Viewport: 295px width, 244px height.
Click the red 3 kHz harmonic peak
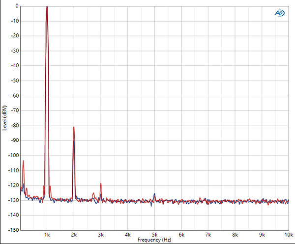(x=101, y=184)
